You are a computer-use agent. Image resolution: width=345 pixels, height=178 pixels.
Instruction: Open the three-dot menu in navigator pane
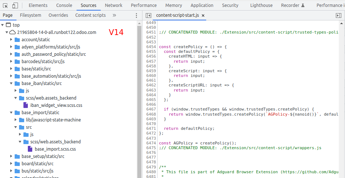click(137, 15)
